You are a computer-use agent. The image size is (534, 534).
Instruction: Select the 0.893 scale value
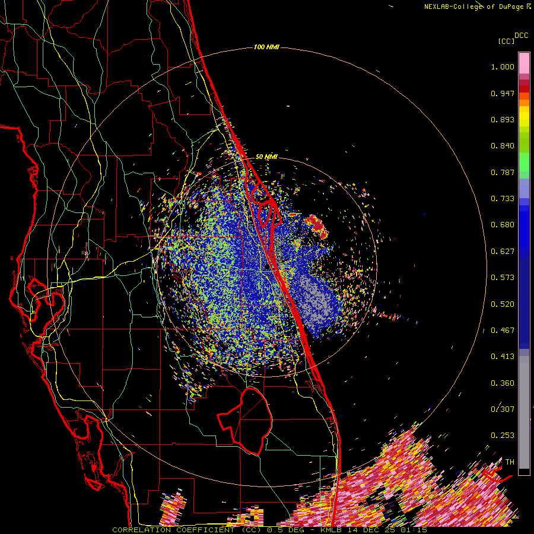tap(503, 119)
